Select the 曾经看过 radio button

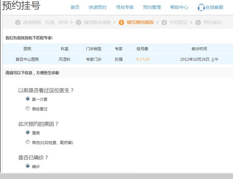(x=28, y=108)
